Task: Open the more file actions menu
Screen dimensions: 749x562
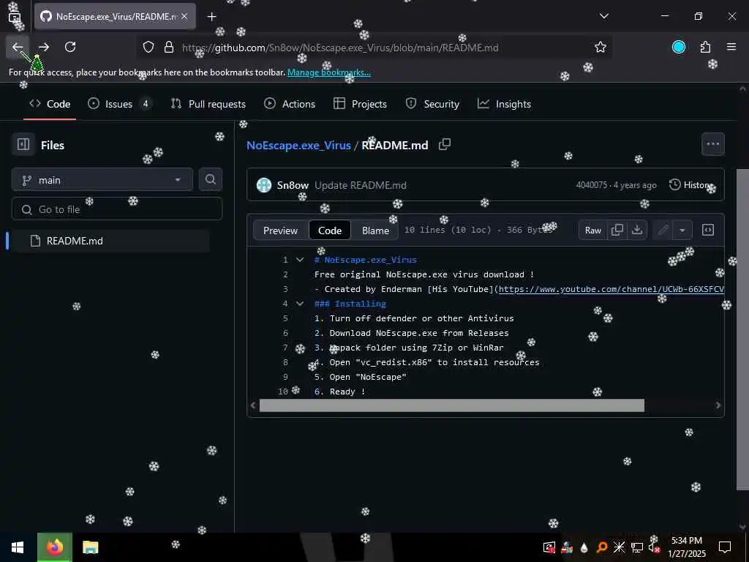Action: [713, 144]
